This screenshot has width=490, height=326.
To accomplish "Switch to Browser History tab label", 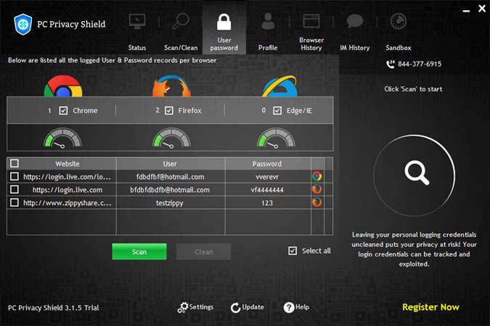I will [x=311, y=44].
